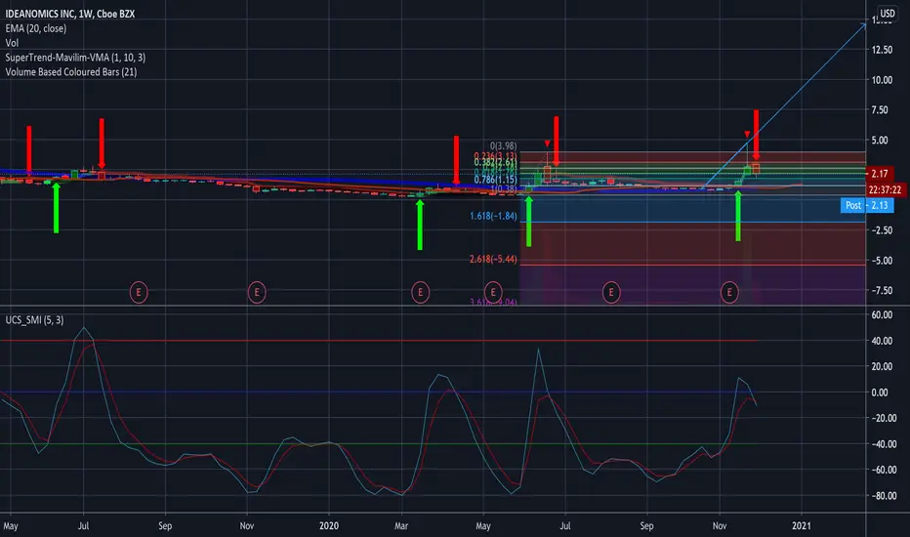Click the red 2.17 last price label

point(879,173)
